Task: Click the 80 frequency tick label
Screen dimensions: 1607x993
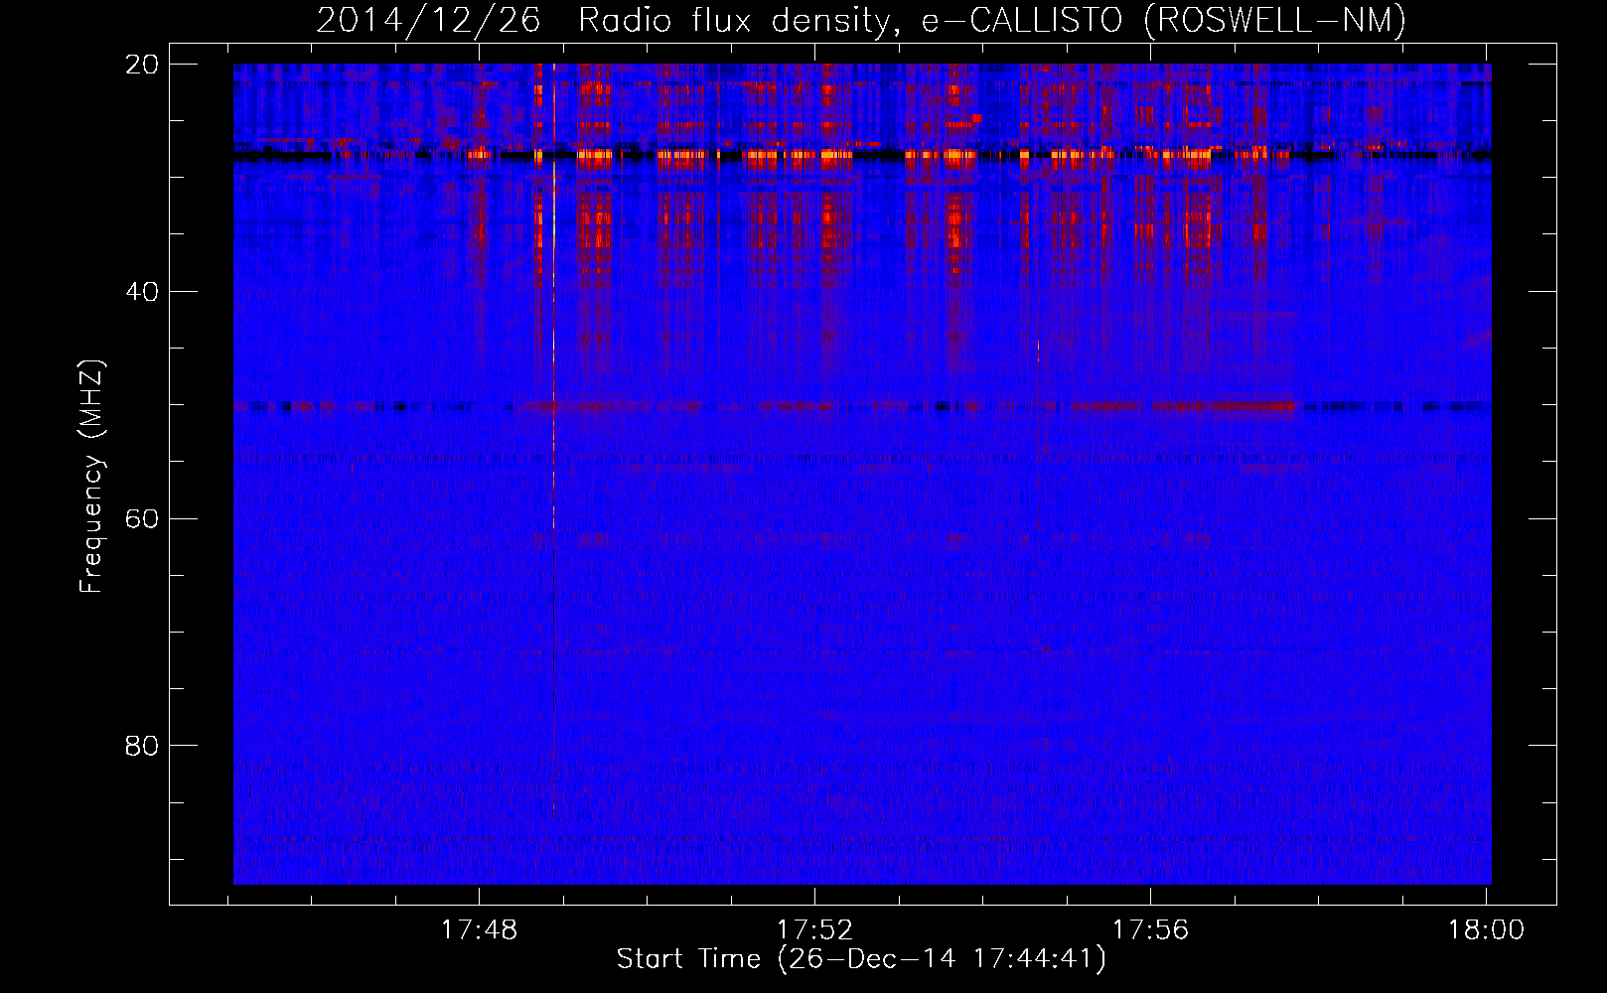Action: click(142, 746)
